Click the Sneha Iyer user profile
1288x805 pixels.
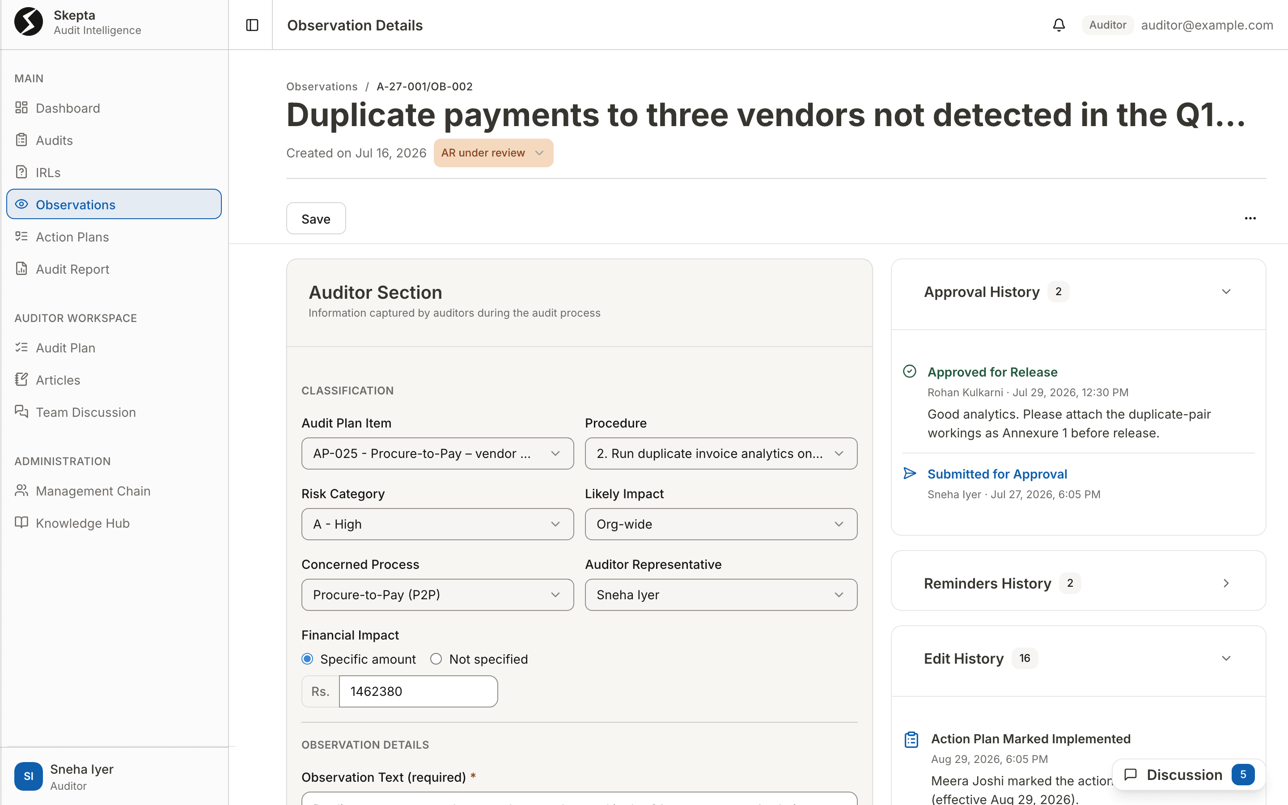pos(114,776)
